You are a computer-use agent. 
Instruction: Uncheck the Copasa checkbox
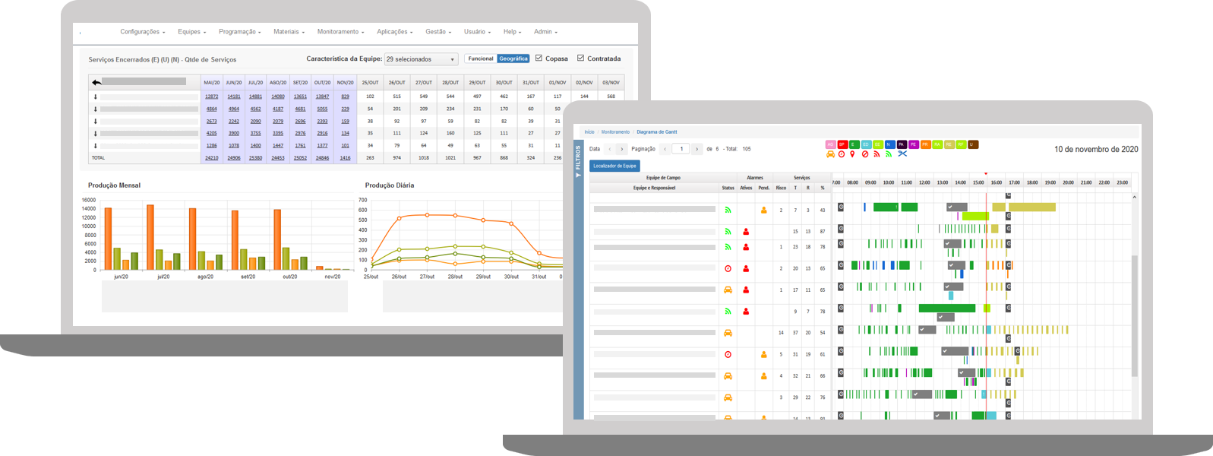(x=539, y=59)
